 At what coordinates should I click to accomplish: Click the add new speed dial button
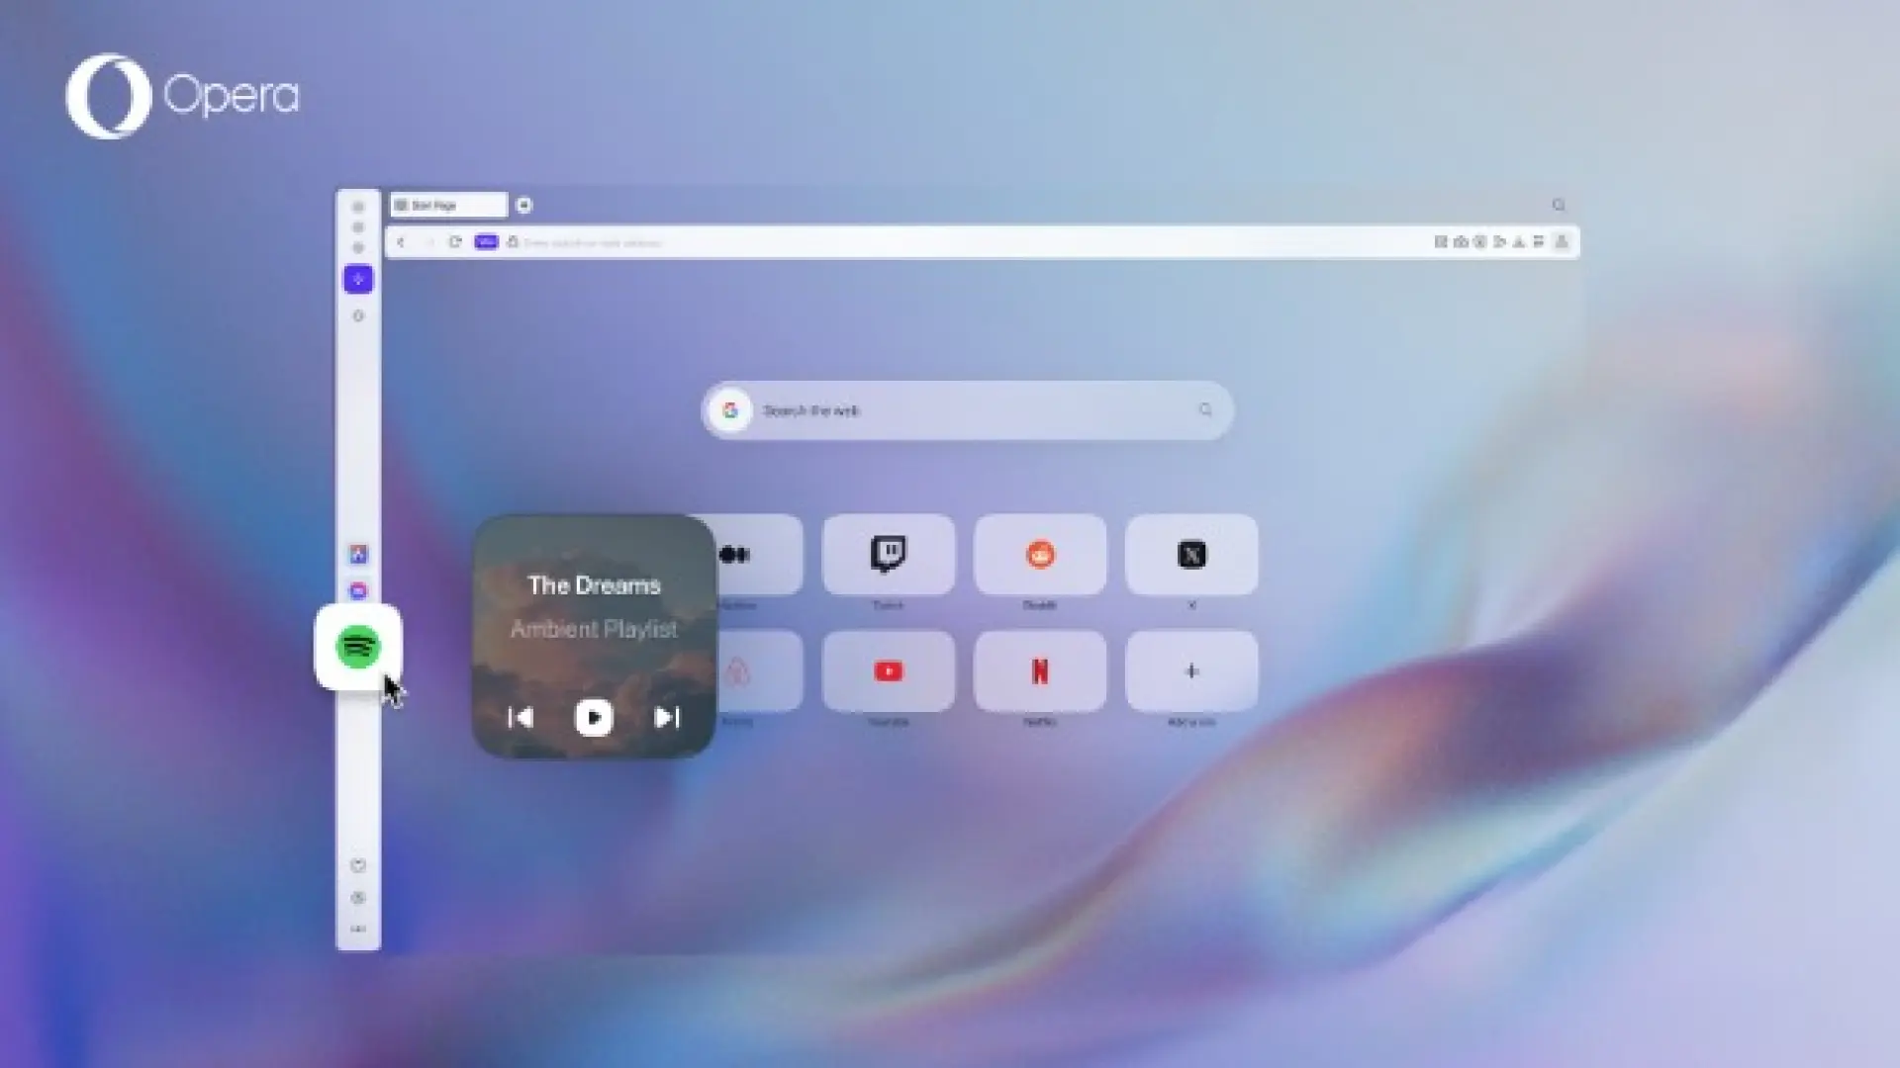(x=1190, y=670)
